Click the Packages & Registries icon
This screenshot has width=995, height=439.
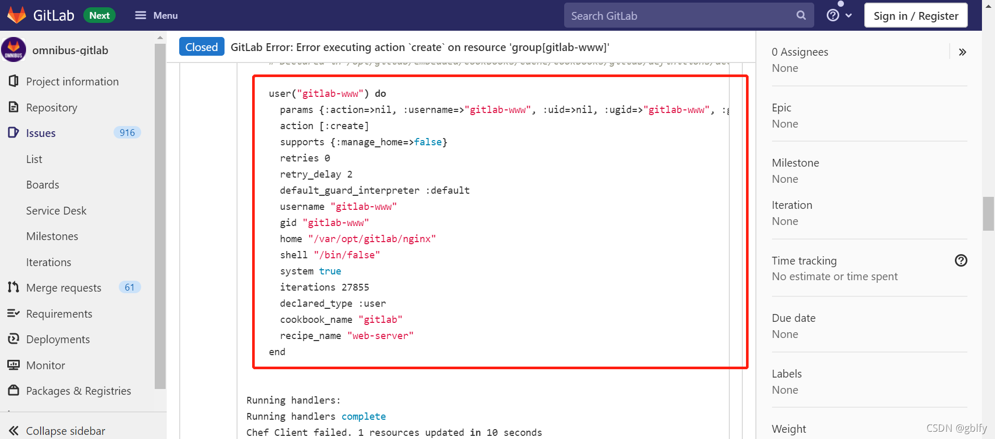14,391
